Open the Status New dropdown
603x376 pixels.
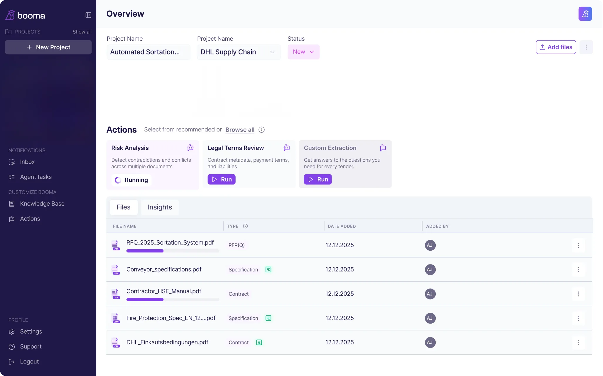303,52
